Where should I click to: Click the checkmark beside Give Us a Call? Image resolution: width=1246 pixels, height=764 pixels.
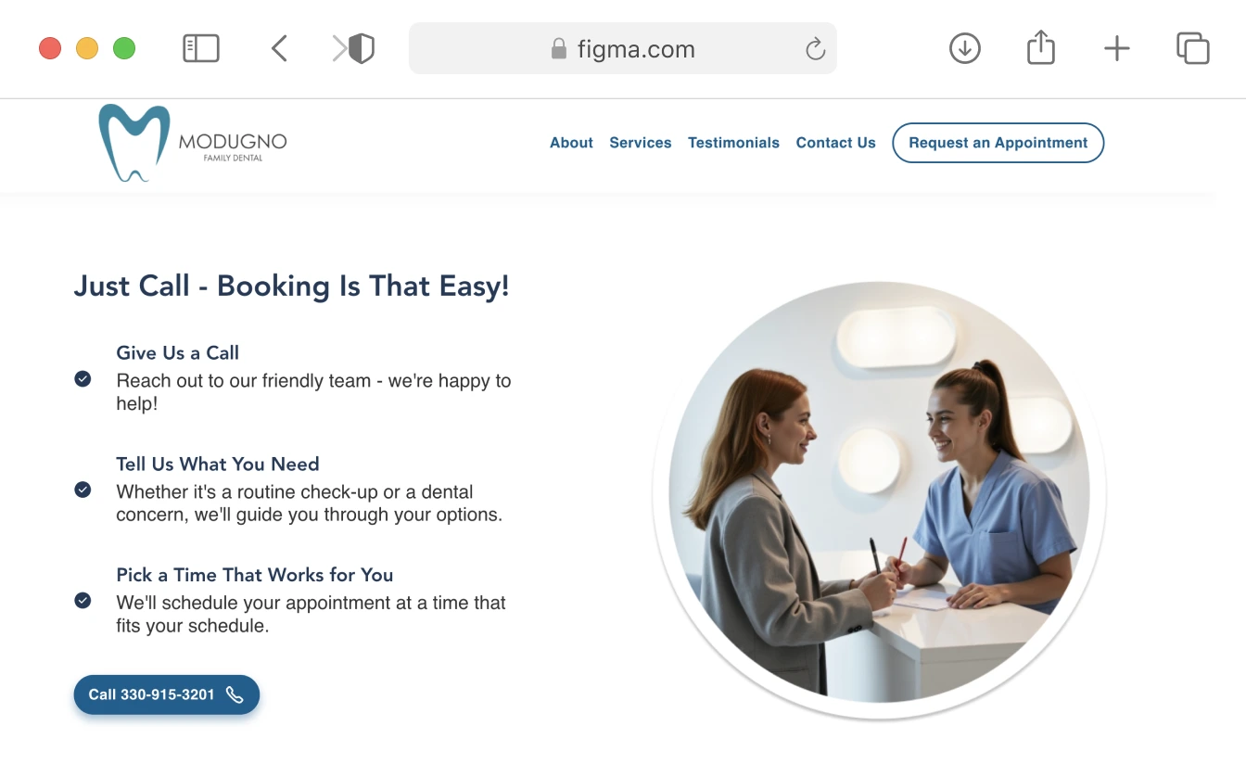(x=83, y=378)
